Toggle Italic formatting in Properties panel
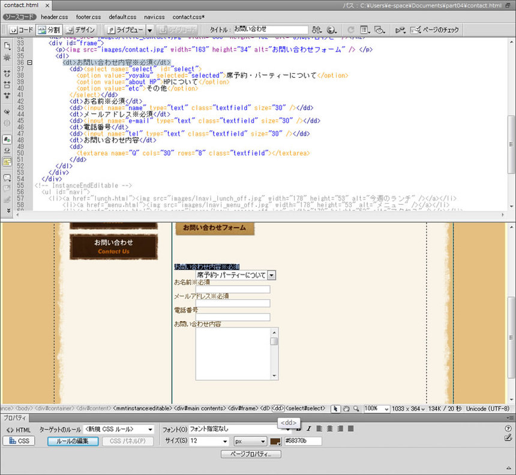This screenshot has height=475, width=516. click(x=309, y=429)
